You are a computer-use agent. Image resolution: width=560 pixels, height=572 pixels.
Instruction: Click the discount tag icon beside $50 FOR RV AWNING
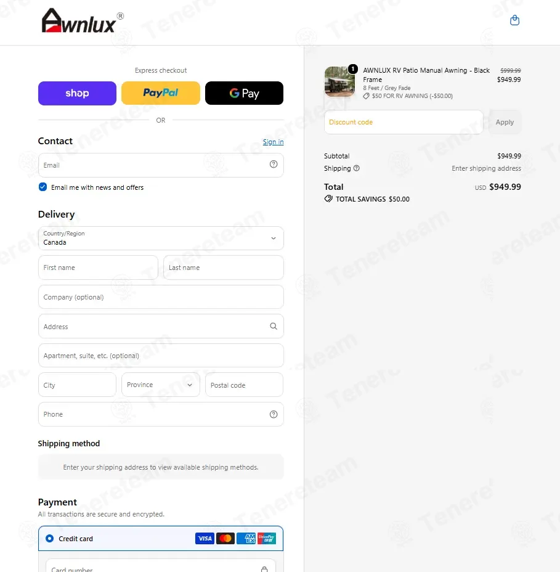click(366, 96)
